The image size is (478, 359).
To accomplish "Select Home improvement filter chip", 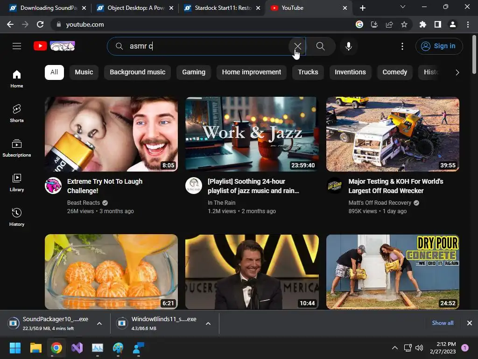I will click(252, 72).
